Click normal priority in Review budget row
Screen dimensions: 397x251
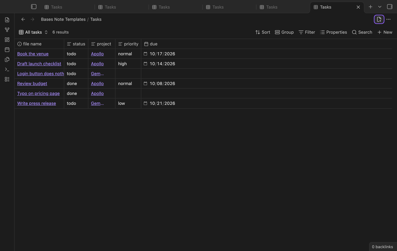(125, 83)
